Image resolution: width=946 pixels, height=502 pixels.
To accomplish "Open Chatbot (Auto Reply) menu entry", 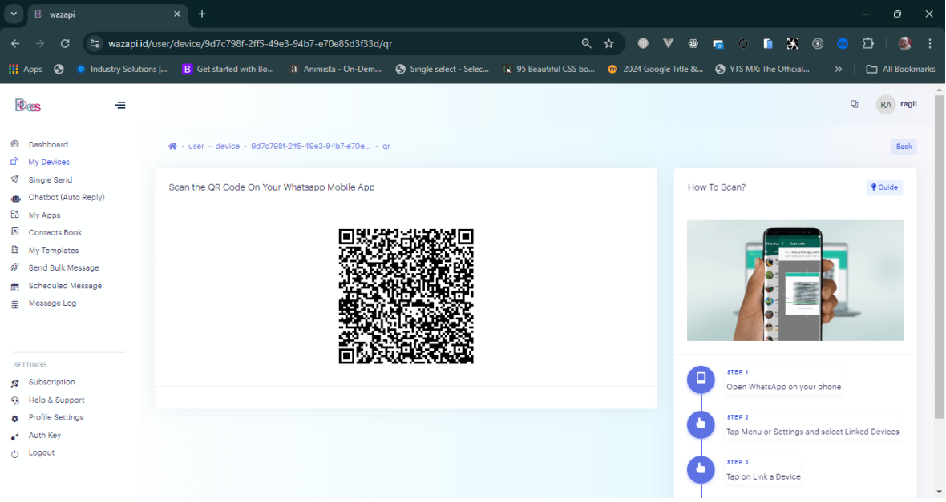I will point(66,198).
